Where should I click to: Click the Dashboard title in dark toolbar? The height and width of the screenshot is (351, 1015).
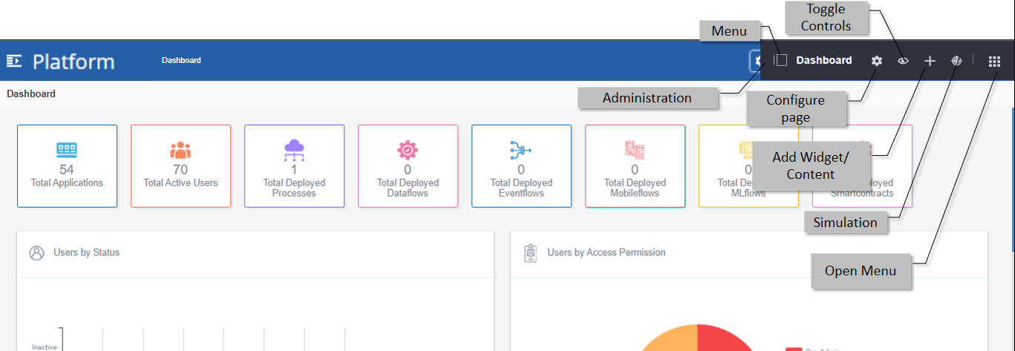(x=824, y=60)
